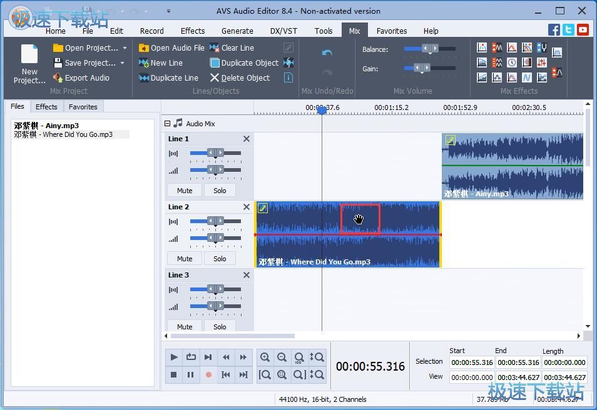Remove Line 2 with its X
597x410 pixels.
(x=247, y=207)
